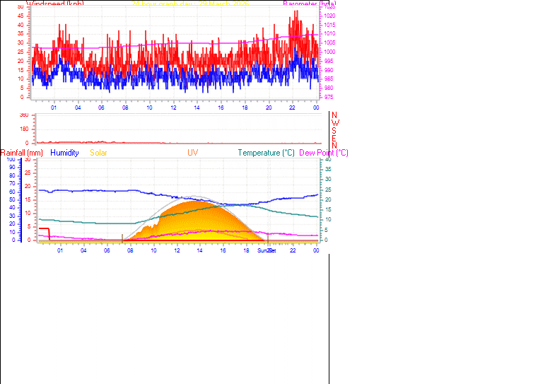Screen dimensions: 538x384
Task: Click the E compass letter
Action: pyautogui.click(x=334, y=138)
